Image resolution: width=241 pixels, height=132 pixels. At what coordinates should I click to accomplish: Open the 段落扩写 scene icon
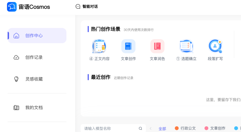pos(215,46)
